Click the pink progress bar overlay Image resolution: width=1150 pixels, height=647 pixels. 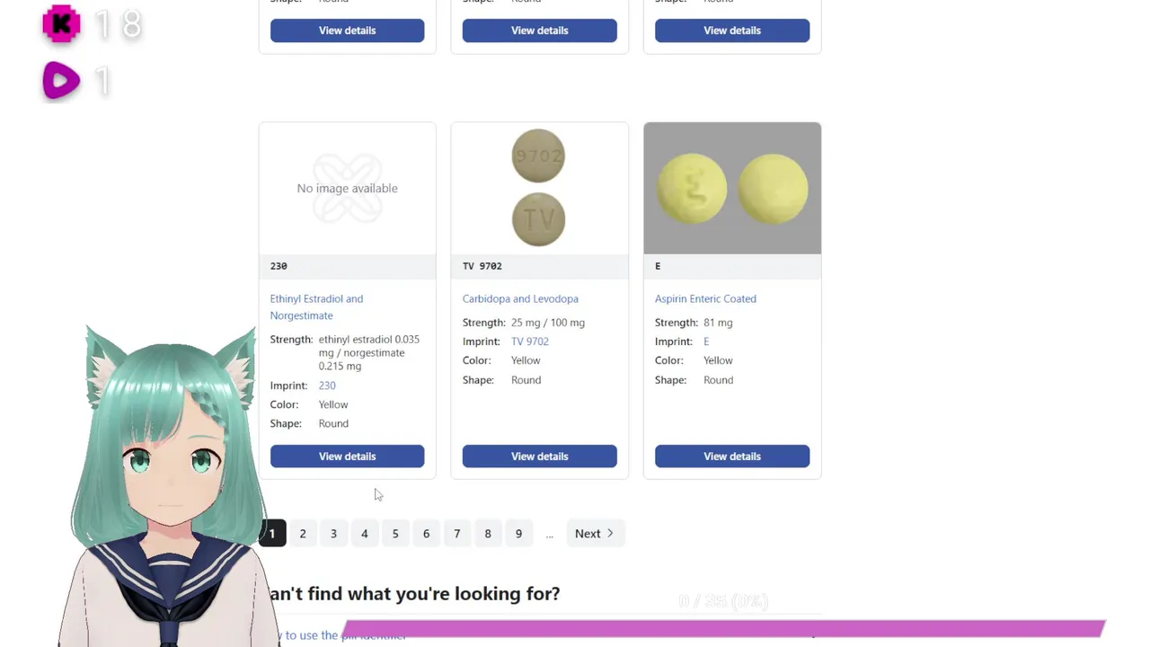pos(724,628)
